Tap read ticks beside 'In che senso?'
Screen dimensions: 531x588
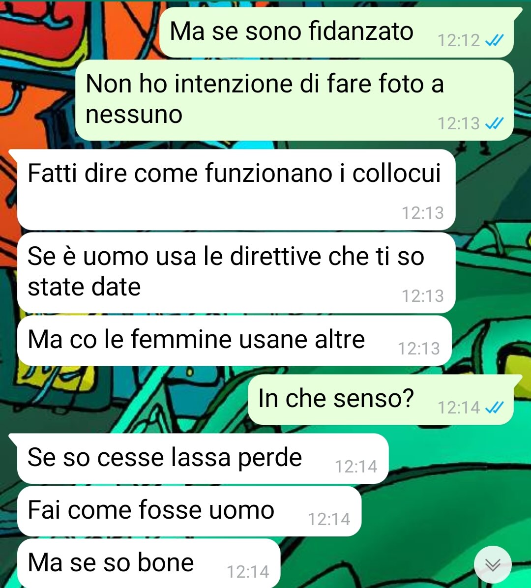click(494, 407)
